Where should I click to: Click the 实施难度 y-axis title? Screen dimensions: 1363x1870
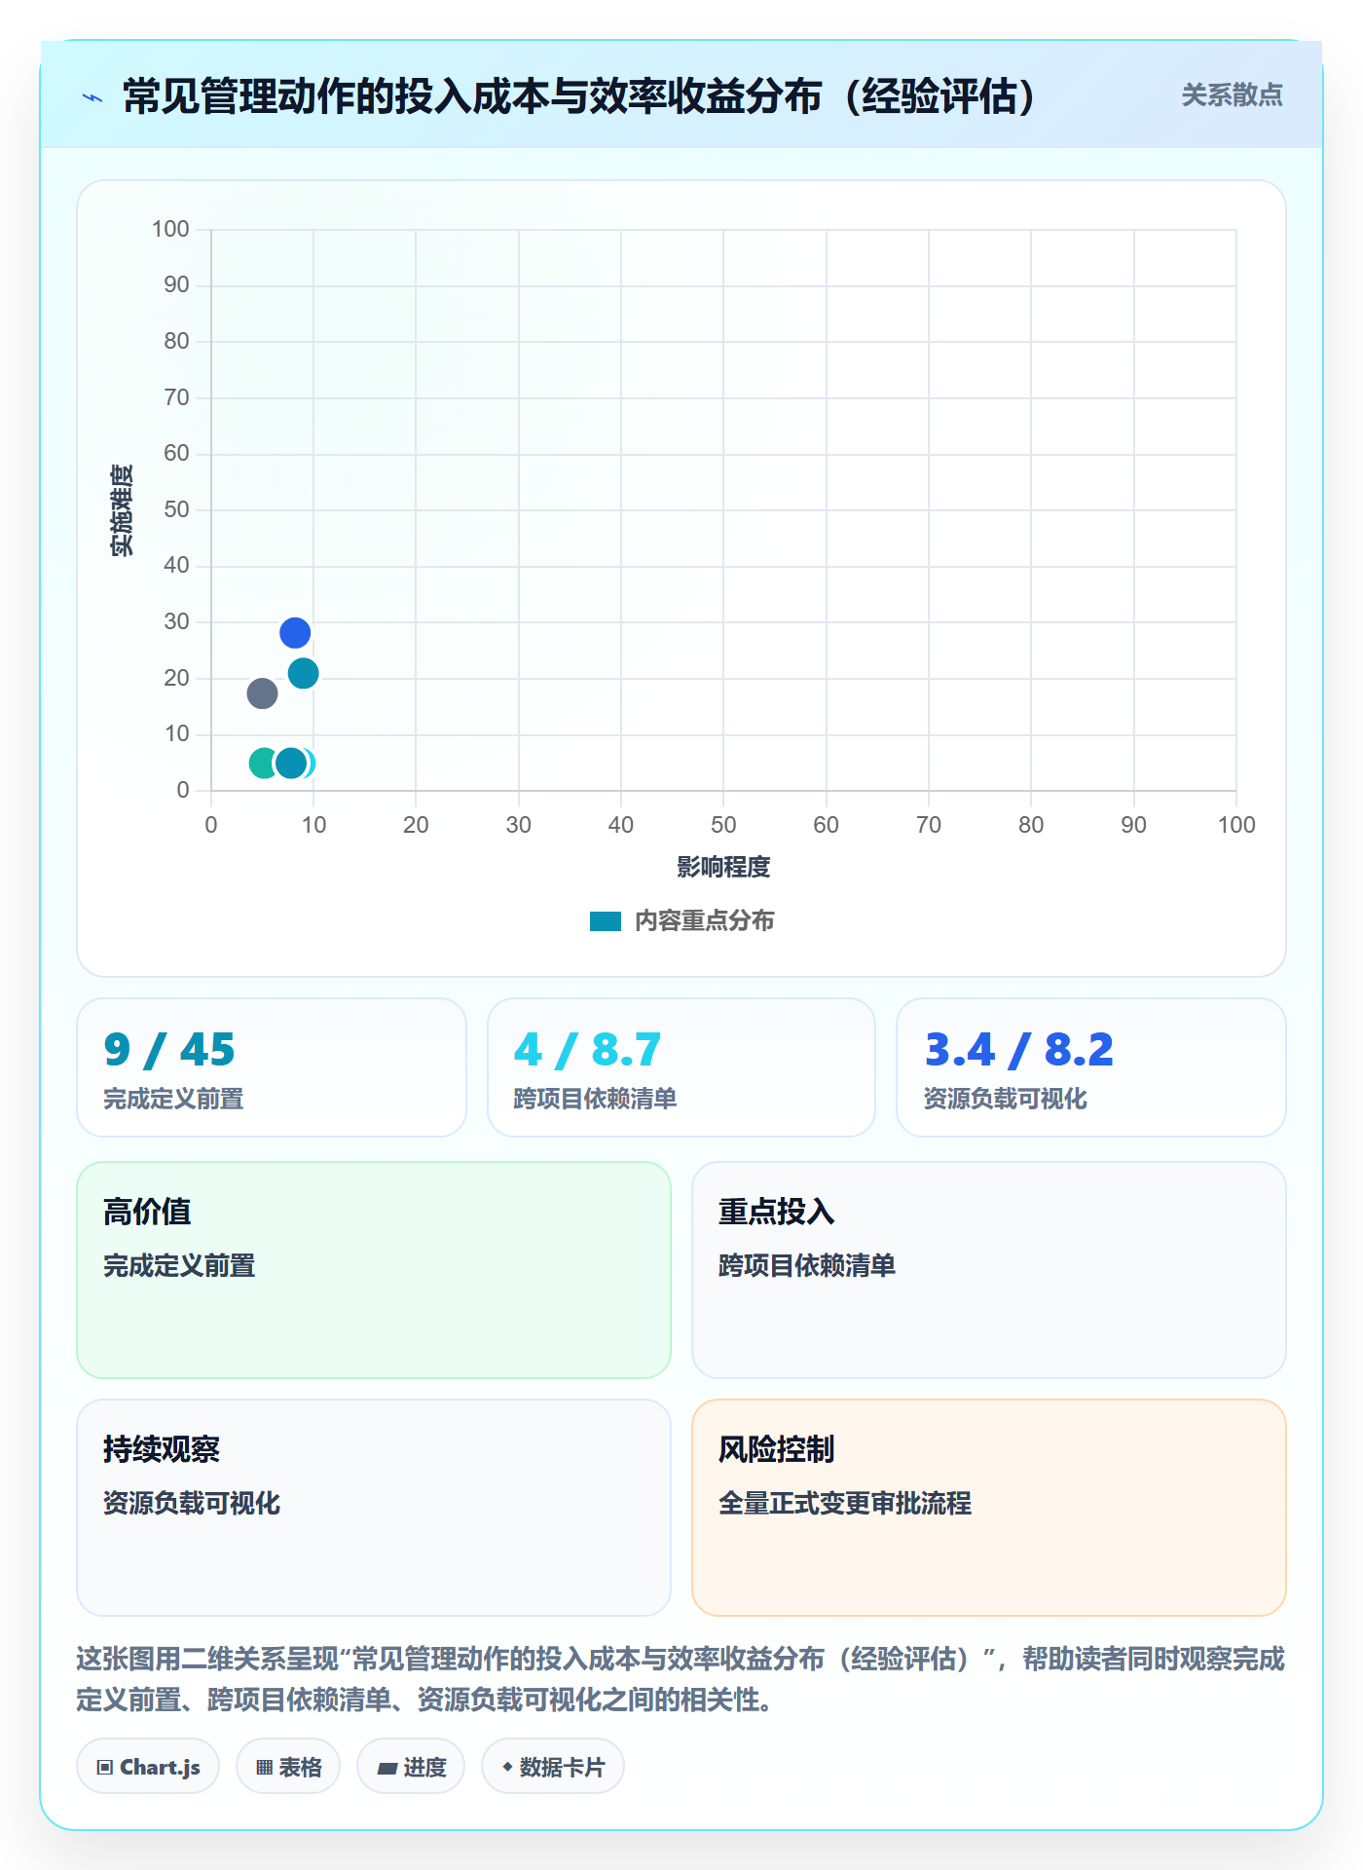coord(122,510)
